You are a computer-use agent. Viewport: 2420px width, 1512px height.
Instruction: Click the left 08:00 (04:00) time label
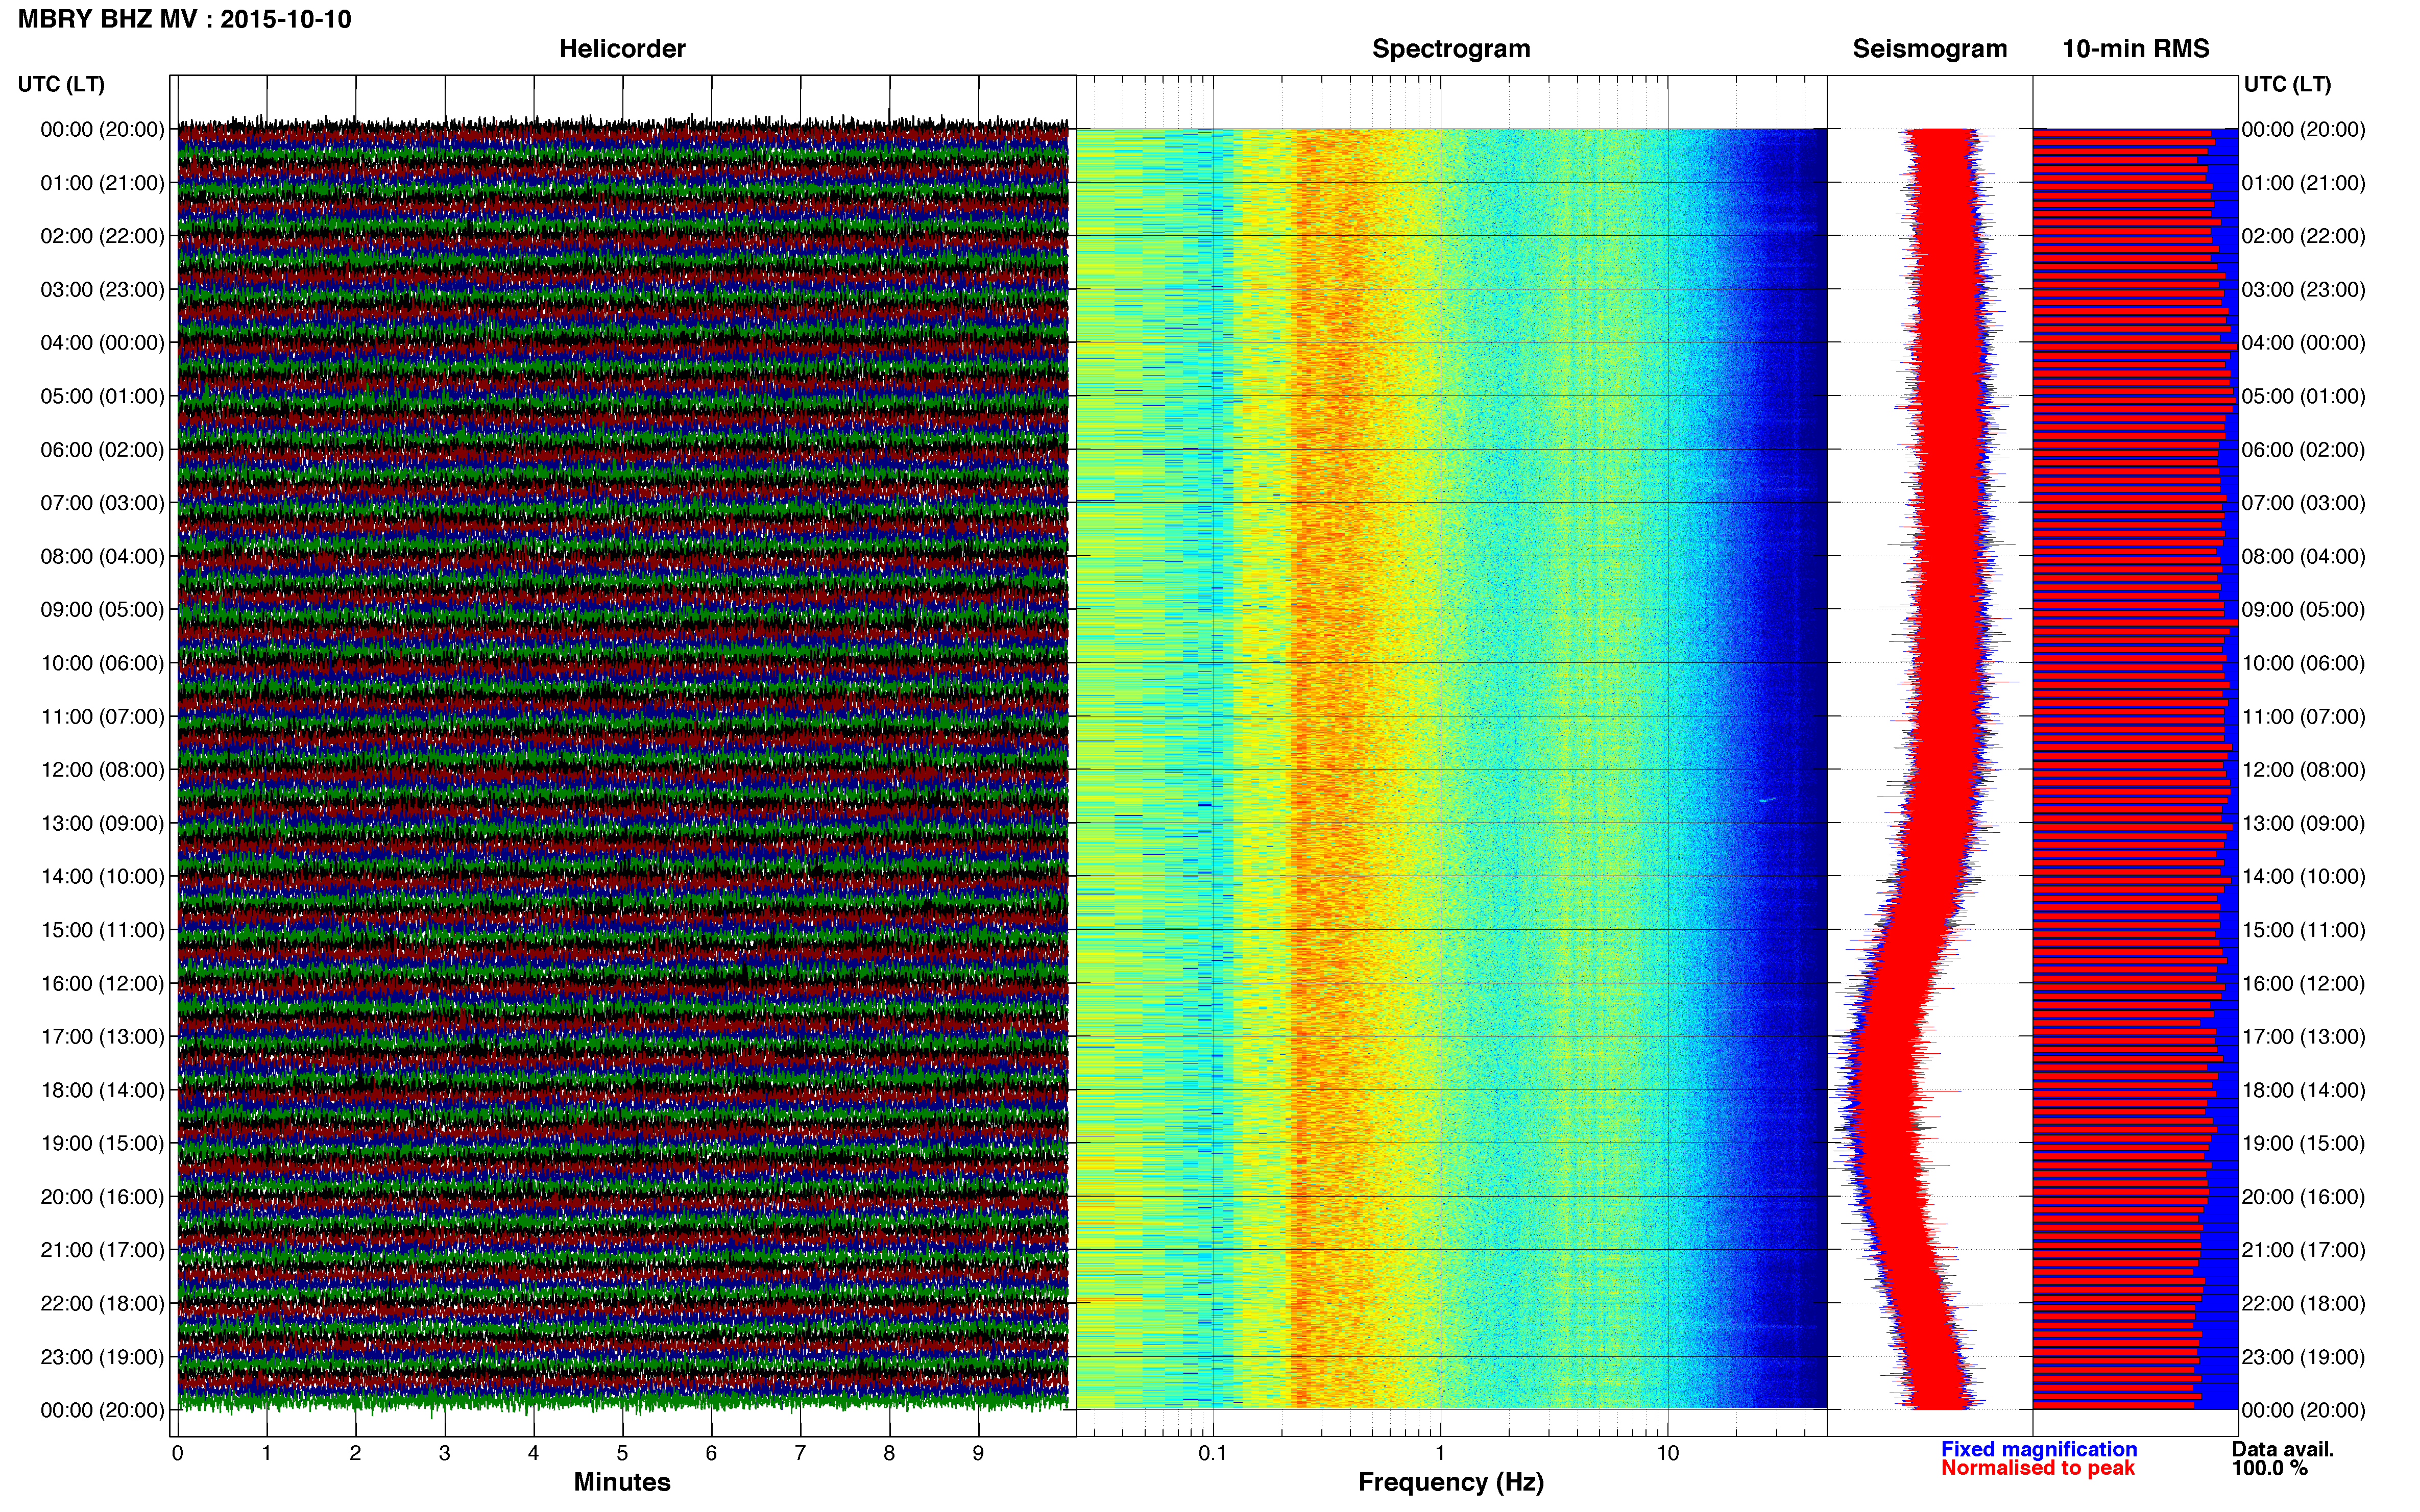(x=102, y=556)
